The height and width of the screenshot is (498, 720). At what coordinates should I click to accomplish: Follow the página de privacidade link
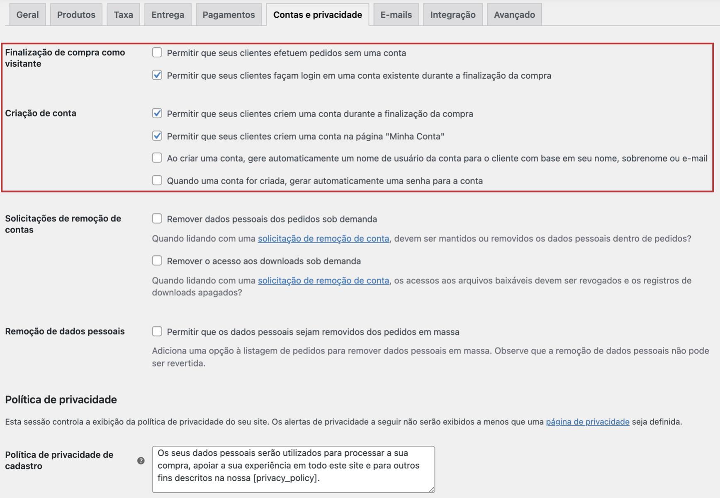coord(588,422)
